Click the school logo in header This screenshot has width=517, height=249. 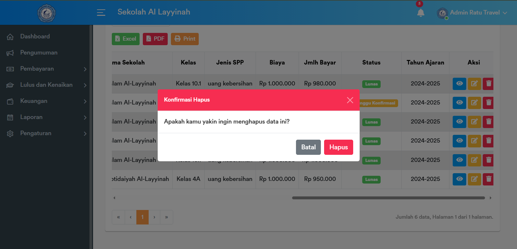pyautogui.click(x=47, y=13)
